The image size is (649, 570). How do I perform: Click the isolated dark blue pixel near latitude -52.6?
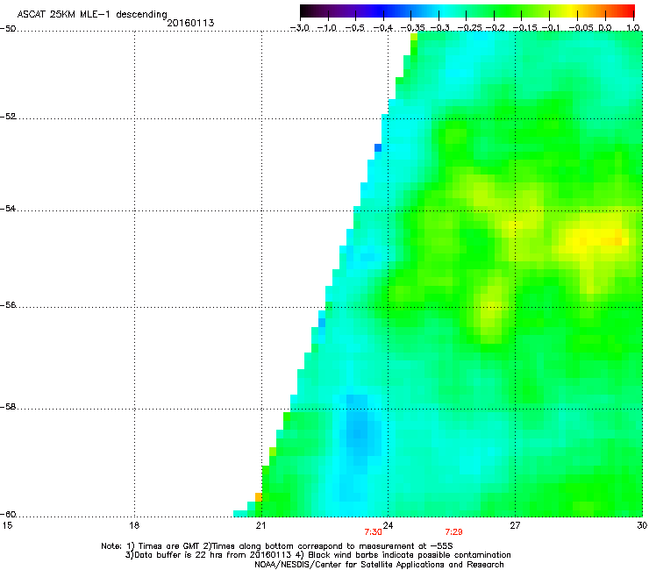[x=378, y=148]
